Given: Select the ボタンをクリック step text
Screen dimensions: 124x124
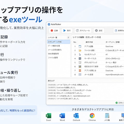Looking at the screenshot, I should pos(91,63).
